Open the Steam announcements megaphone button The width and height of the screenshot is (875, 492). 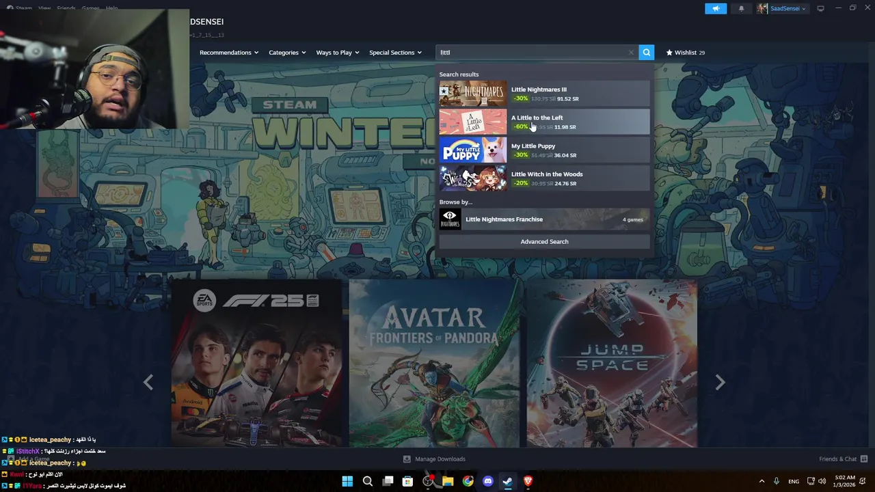[716, 8]
